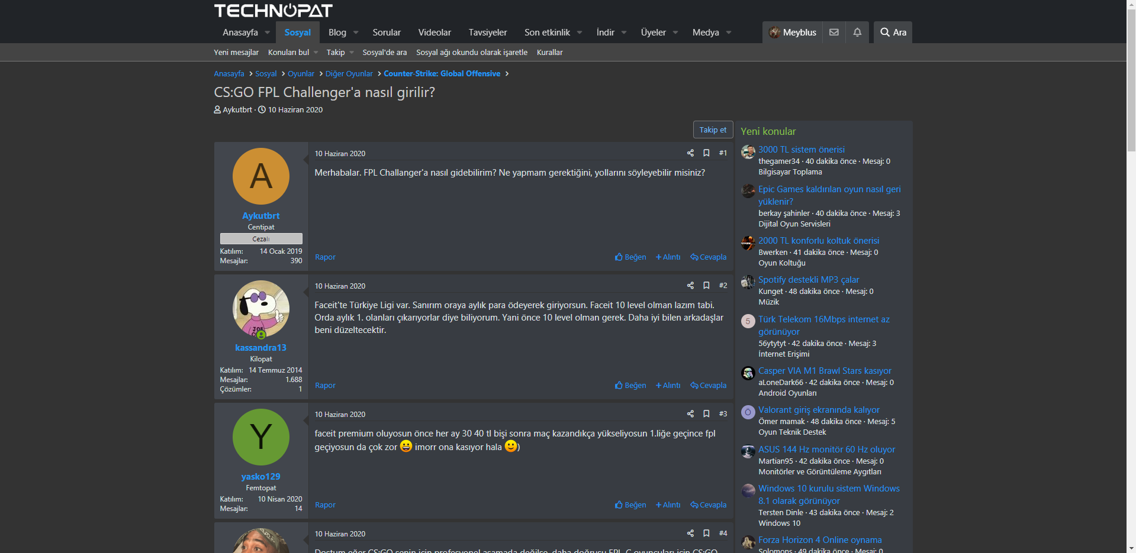Share post #3 via share icon
1136x553 pixels.
[690, 414]
